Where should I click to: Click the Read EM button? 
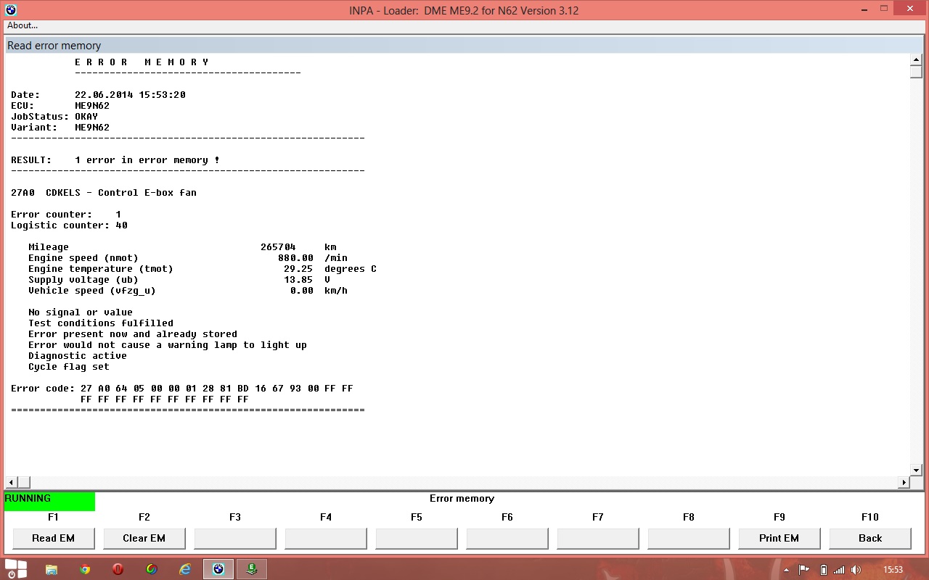coord(53,538)
